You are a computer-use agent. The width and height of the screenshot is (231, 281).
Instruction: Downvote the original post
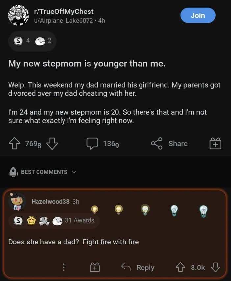pyautogui.click(x=52, y=143)
